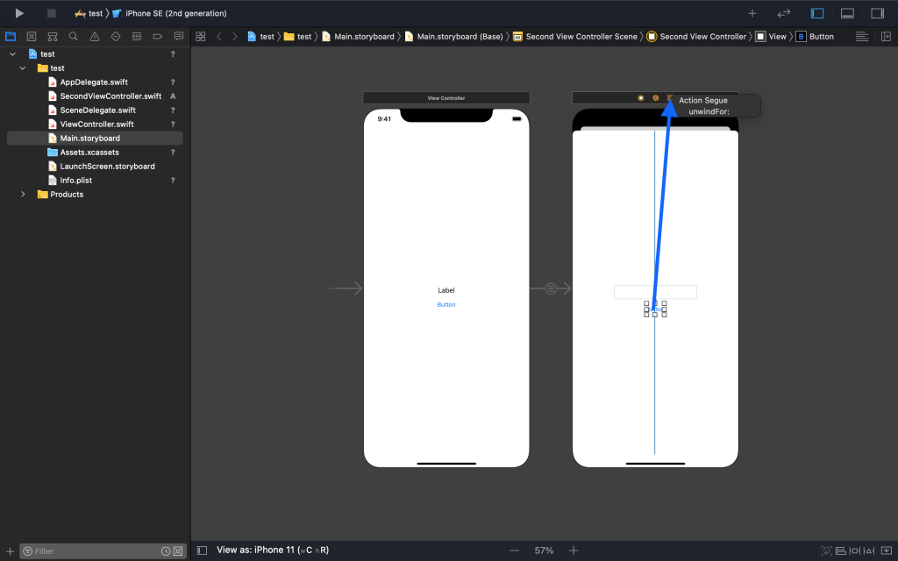Toggle recent files filter clock icon

coord(166,551)
